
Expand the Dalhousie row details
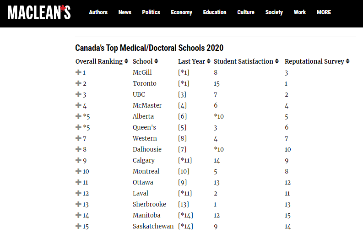click(x=78, y=149)
